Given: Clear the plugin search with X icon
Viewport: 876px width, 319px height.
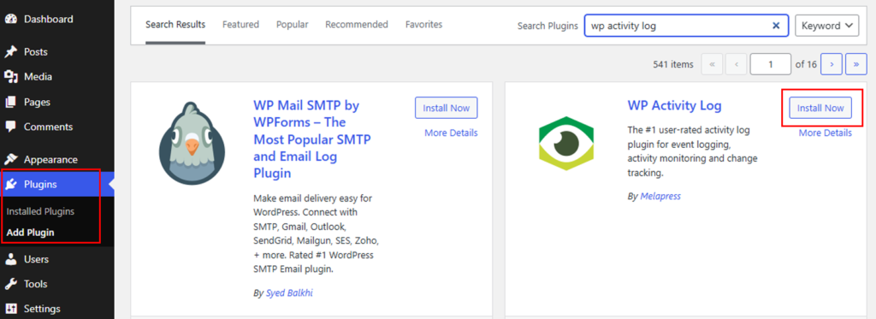Looking at the screenshot, I should 775,26.
